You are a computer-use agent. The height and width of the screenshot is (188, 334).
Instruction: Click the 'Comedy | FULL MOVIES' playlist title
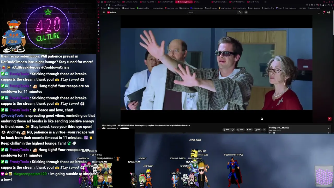pos(279,128)
